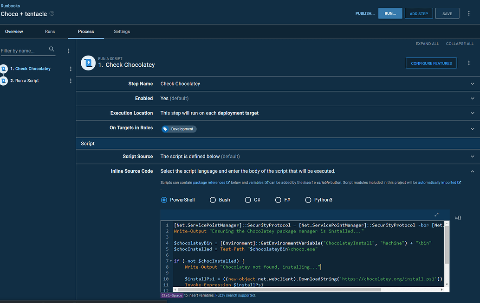Open the Settings tab

point(122,32)
